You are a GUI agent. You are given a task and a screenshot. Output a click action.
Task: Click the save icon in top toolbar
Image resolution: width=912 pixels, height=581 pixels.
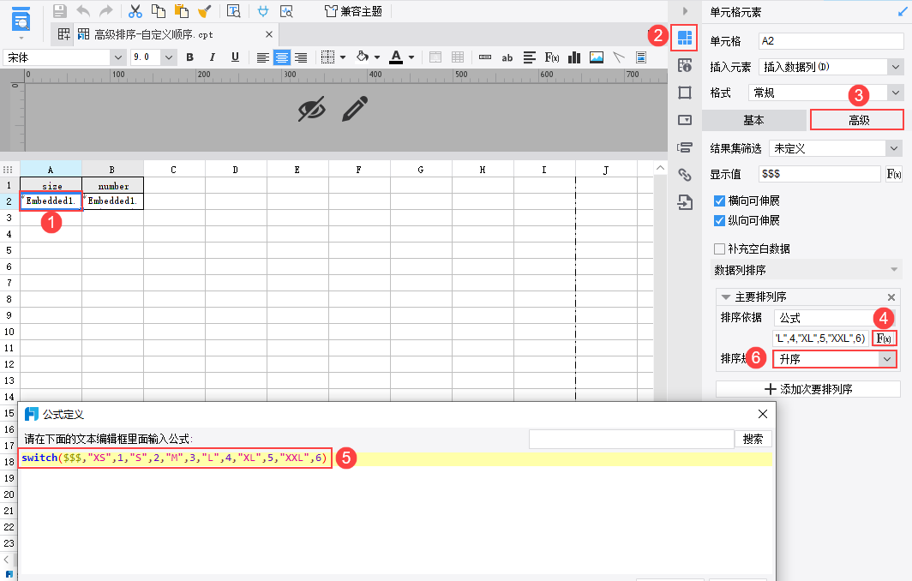click(59, 11)
